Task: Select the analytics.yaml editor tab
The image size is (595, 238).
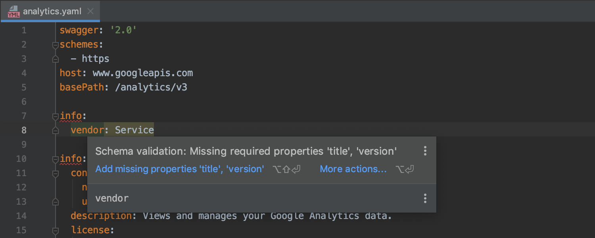Action: tap(52, 11)
